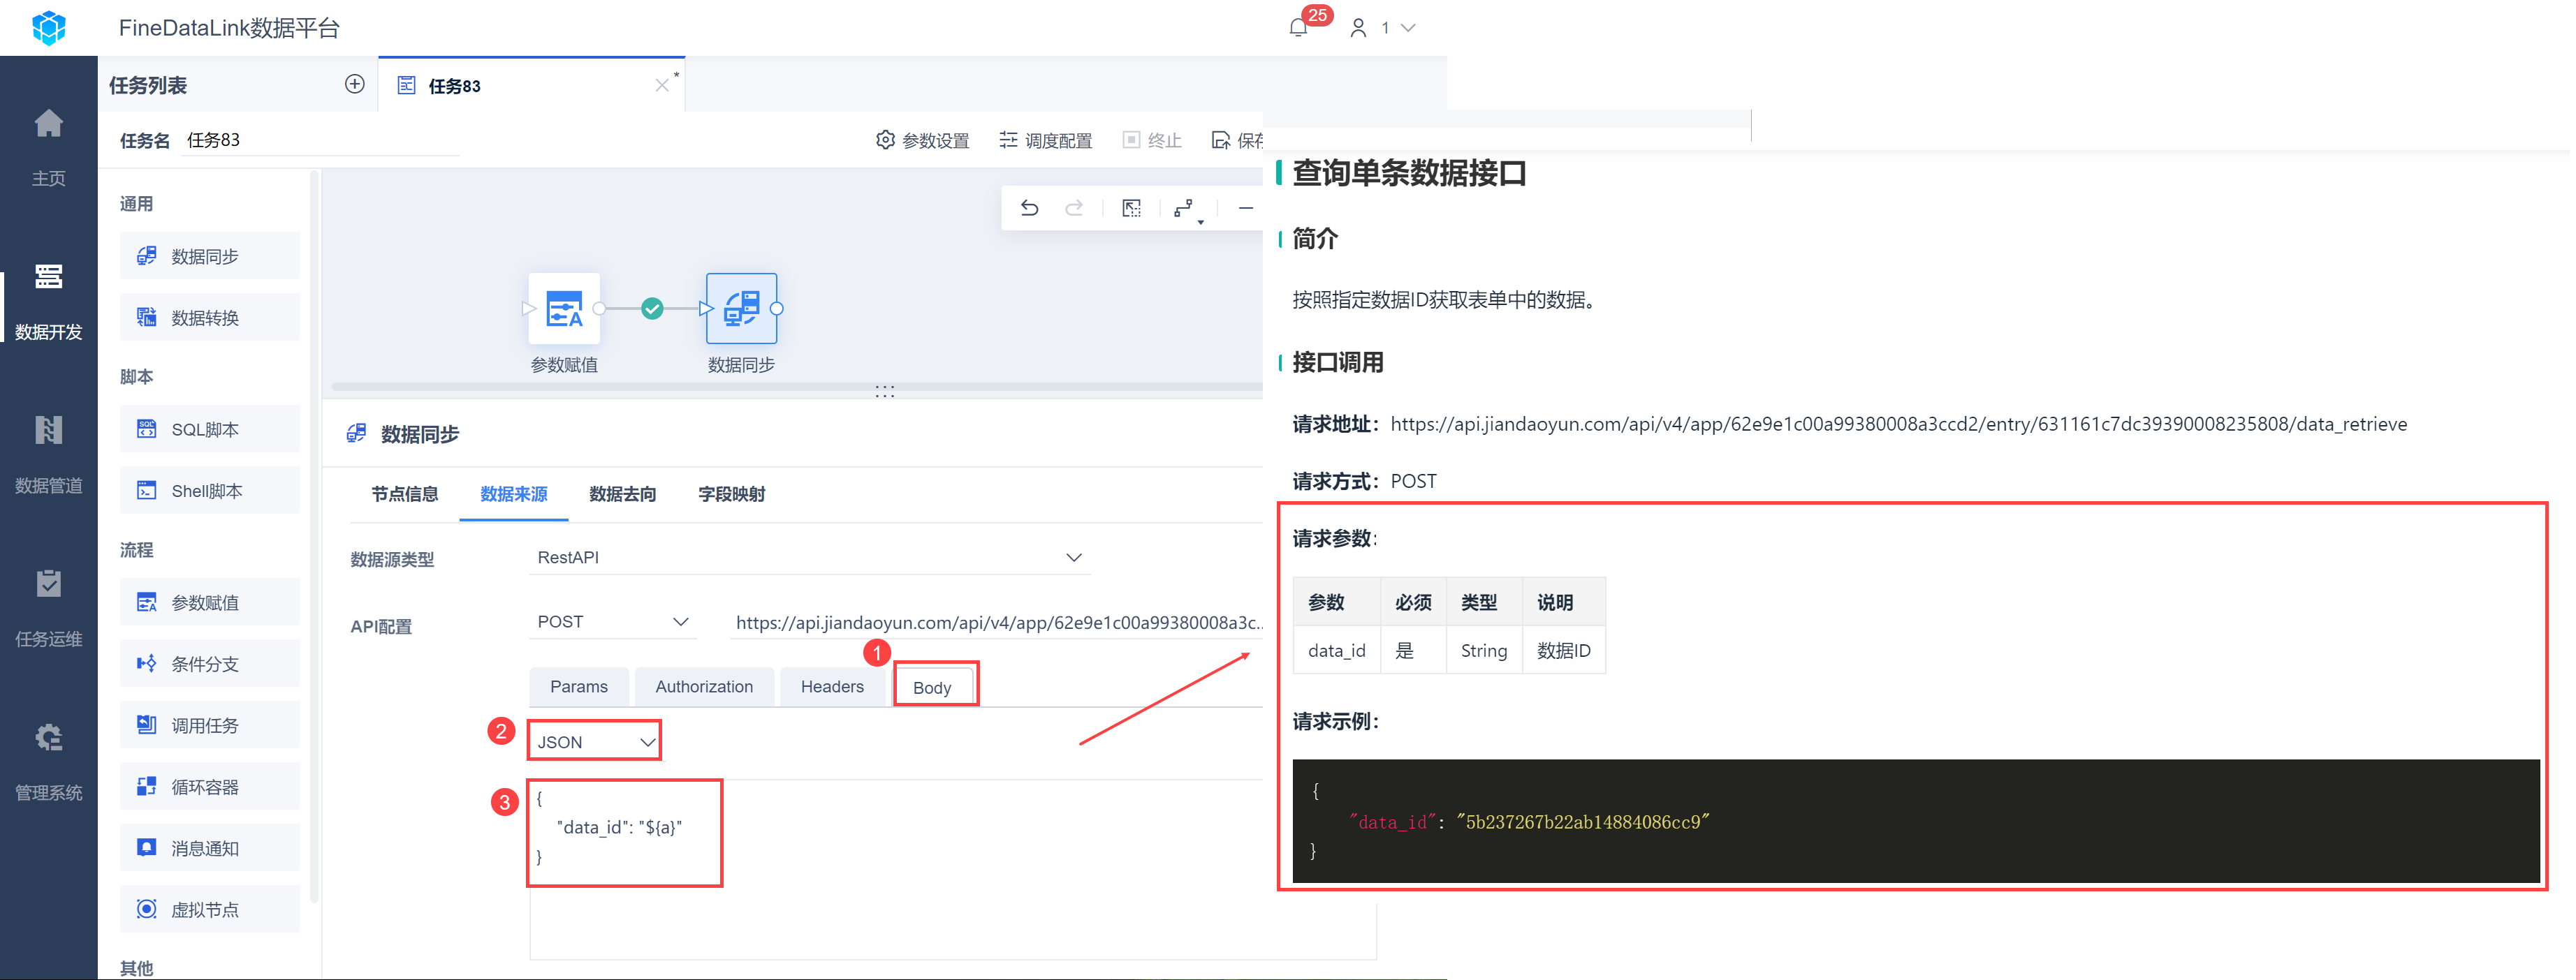The width and height of the screenshot is (2576, 980).
Task: Add new task with plus icon
Action: 354,85
